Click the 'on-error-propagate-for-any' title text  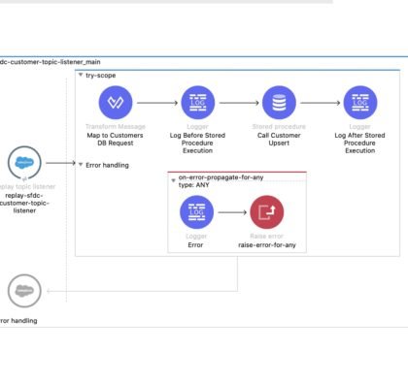click(x=221, y=177)
